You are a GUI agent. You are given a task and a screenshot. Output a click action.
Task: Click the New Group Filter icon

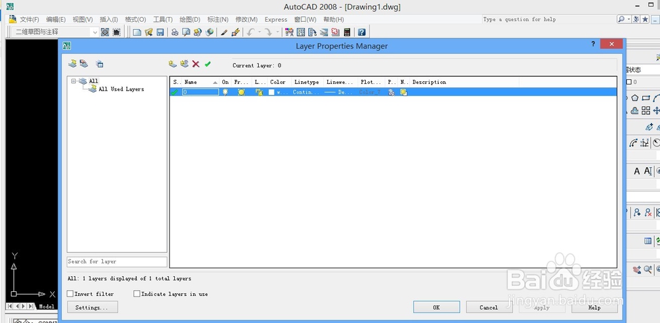point(84,63)
